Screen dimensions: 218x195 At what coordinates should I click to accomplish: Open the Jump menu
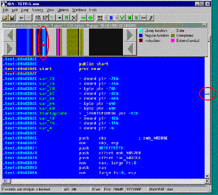coord(24,10)
